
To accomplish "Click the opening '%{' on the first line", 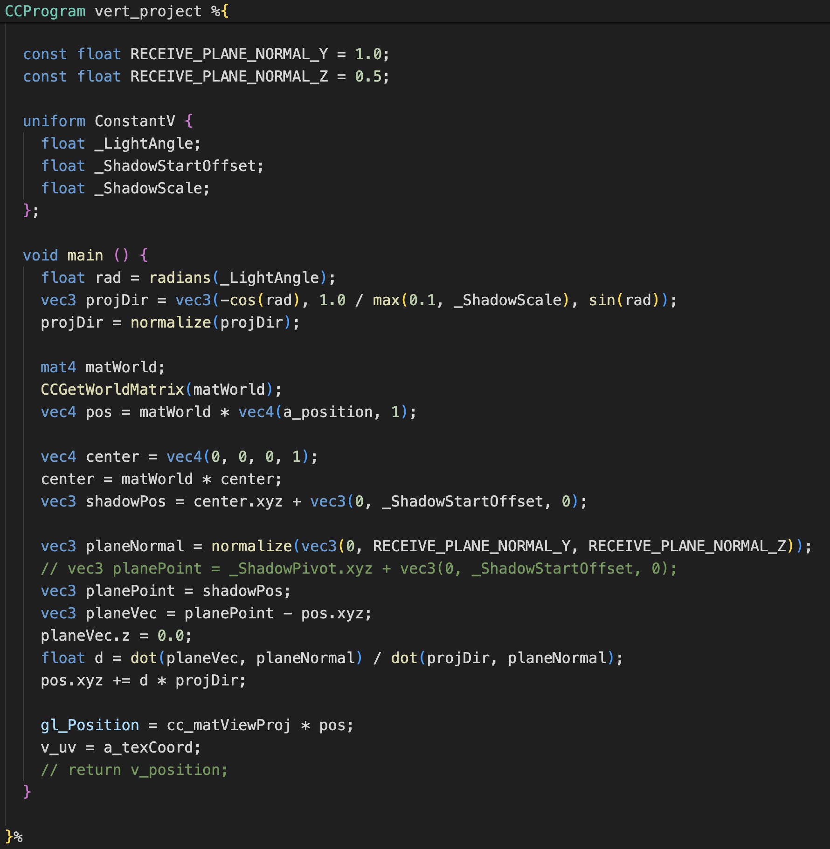I will coord(220,11).
